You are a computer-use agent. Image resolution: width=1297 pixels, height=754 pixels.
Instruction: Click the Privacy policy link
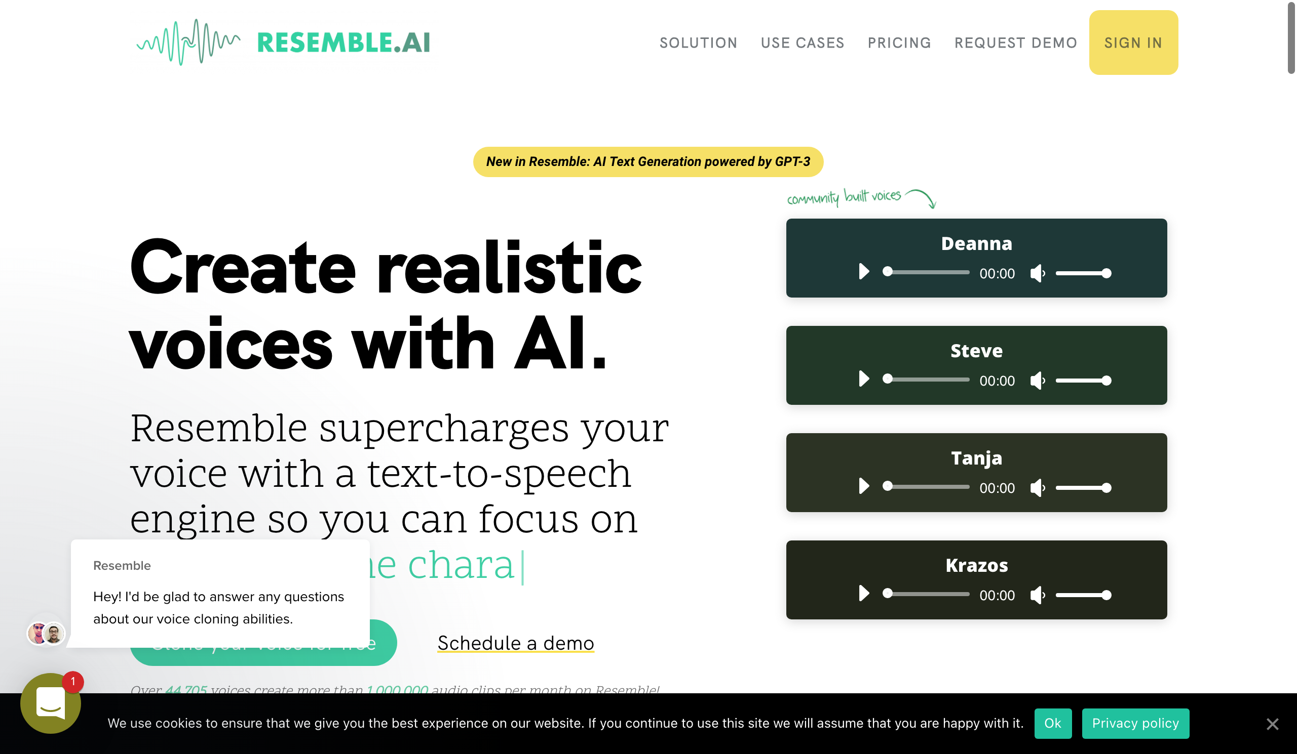pyautogui.click(x=1135, y=723)
